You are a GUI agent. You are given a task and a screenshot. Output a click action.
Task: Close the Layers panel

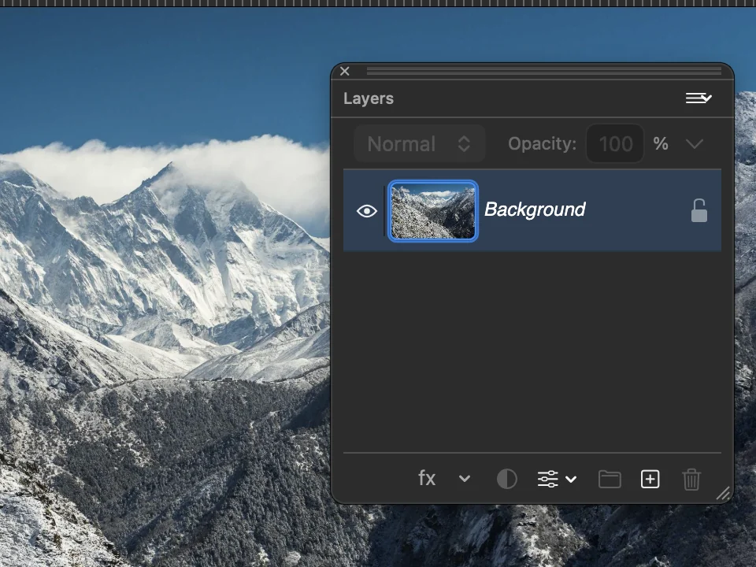pyautogui.click(x=345, y=72)
